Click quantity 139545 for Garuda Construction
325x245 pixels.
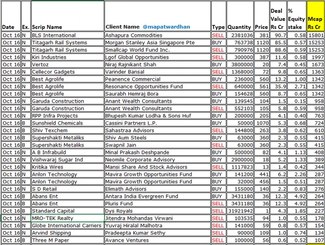coord(240,101)
